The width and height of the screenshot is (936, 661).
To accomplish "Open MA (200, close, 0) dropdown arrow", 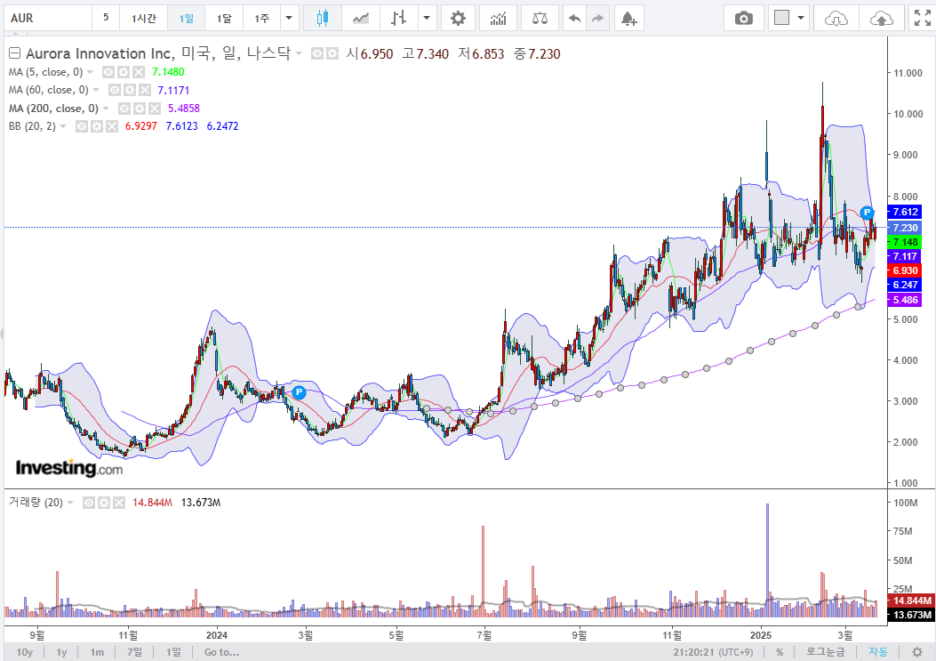I will click(106, 109).
